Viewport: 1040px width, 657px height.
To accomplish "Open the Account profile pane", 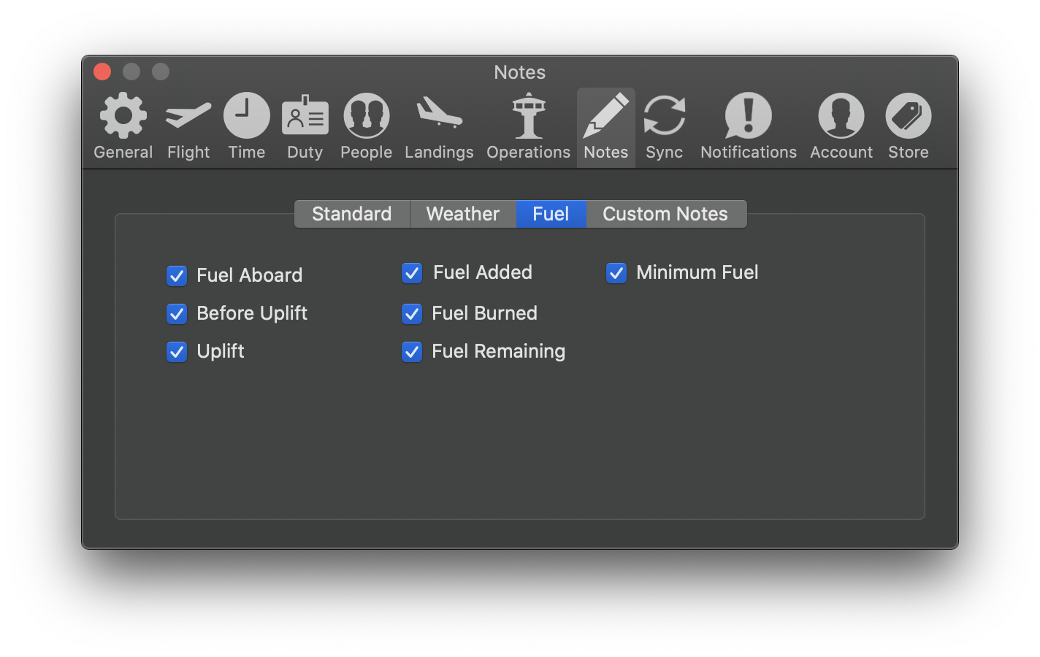I will coord(841,127).
